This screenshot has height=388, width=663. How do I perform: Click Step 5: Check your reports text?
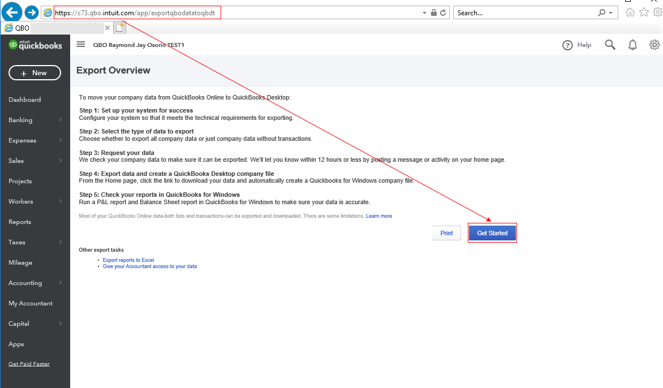tap(160, 195)
